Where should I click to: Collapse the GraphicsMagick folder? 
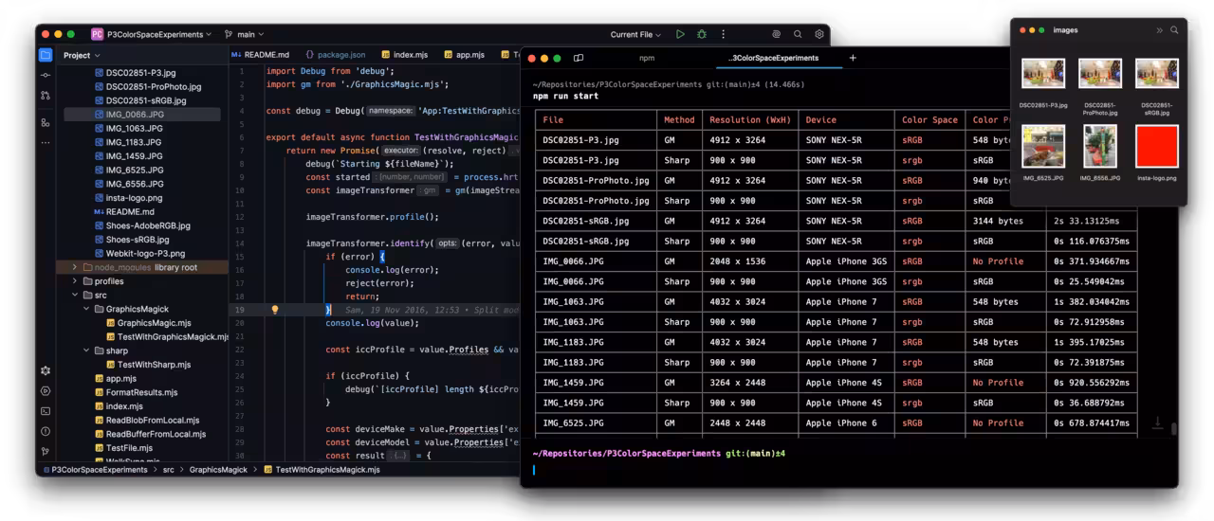86,309
